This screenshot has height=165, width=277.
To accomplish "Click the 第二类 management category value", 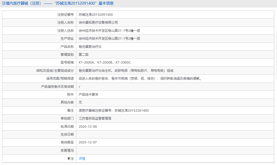I will point(84,55).
